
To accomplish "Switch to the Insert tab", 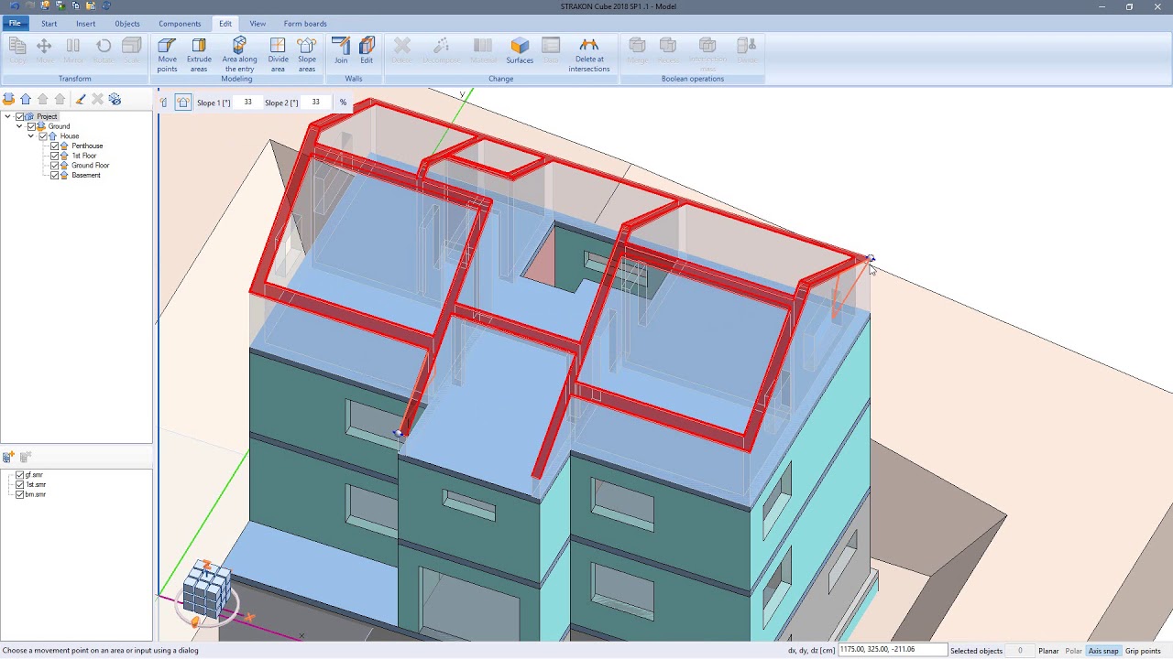I will [86, 24].
